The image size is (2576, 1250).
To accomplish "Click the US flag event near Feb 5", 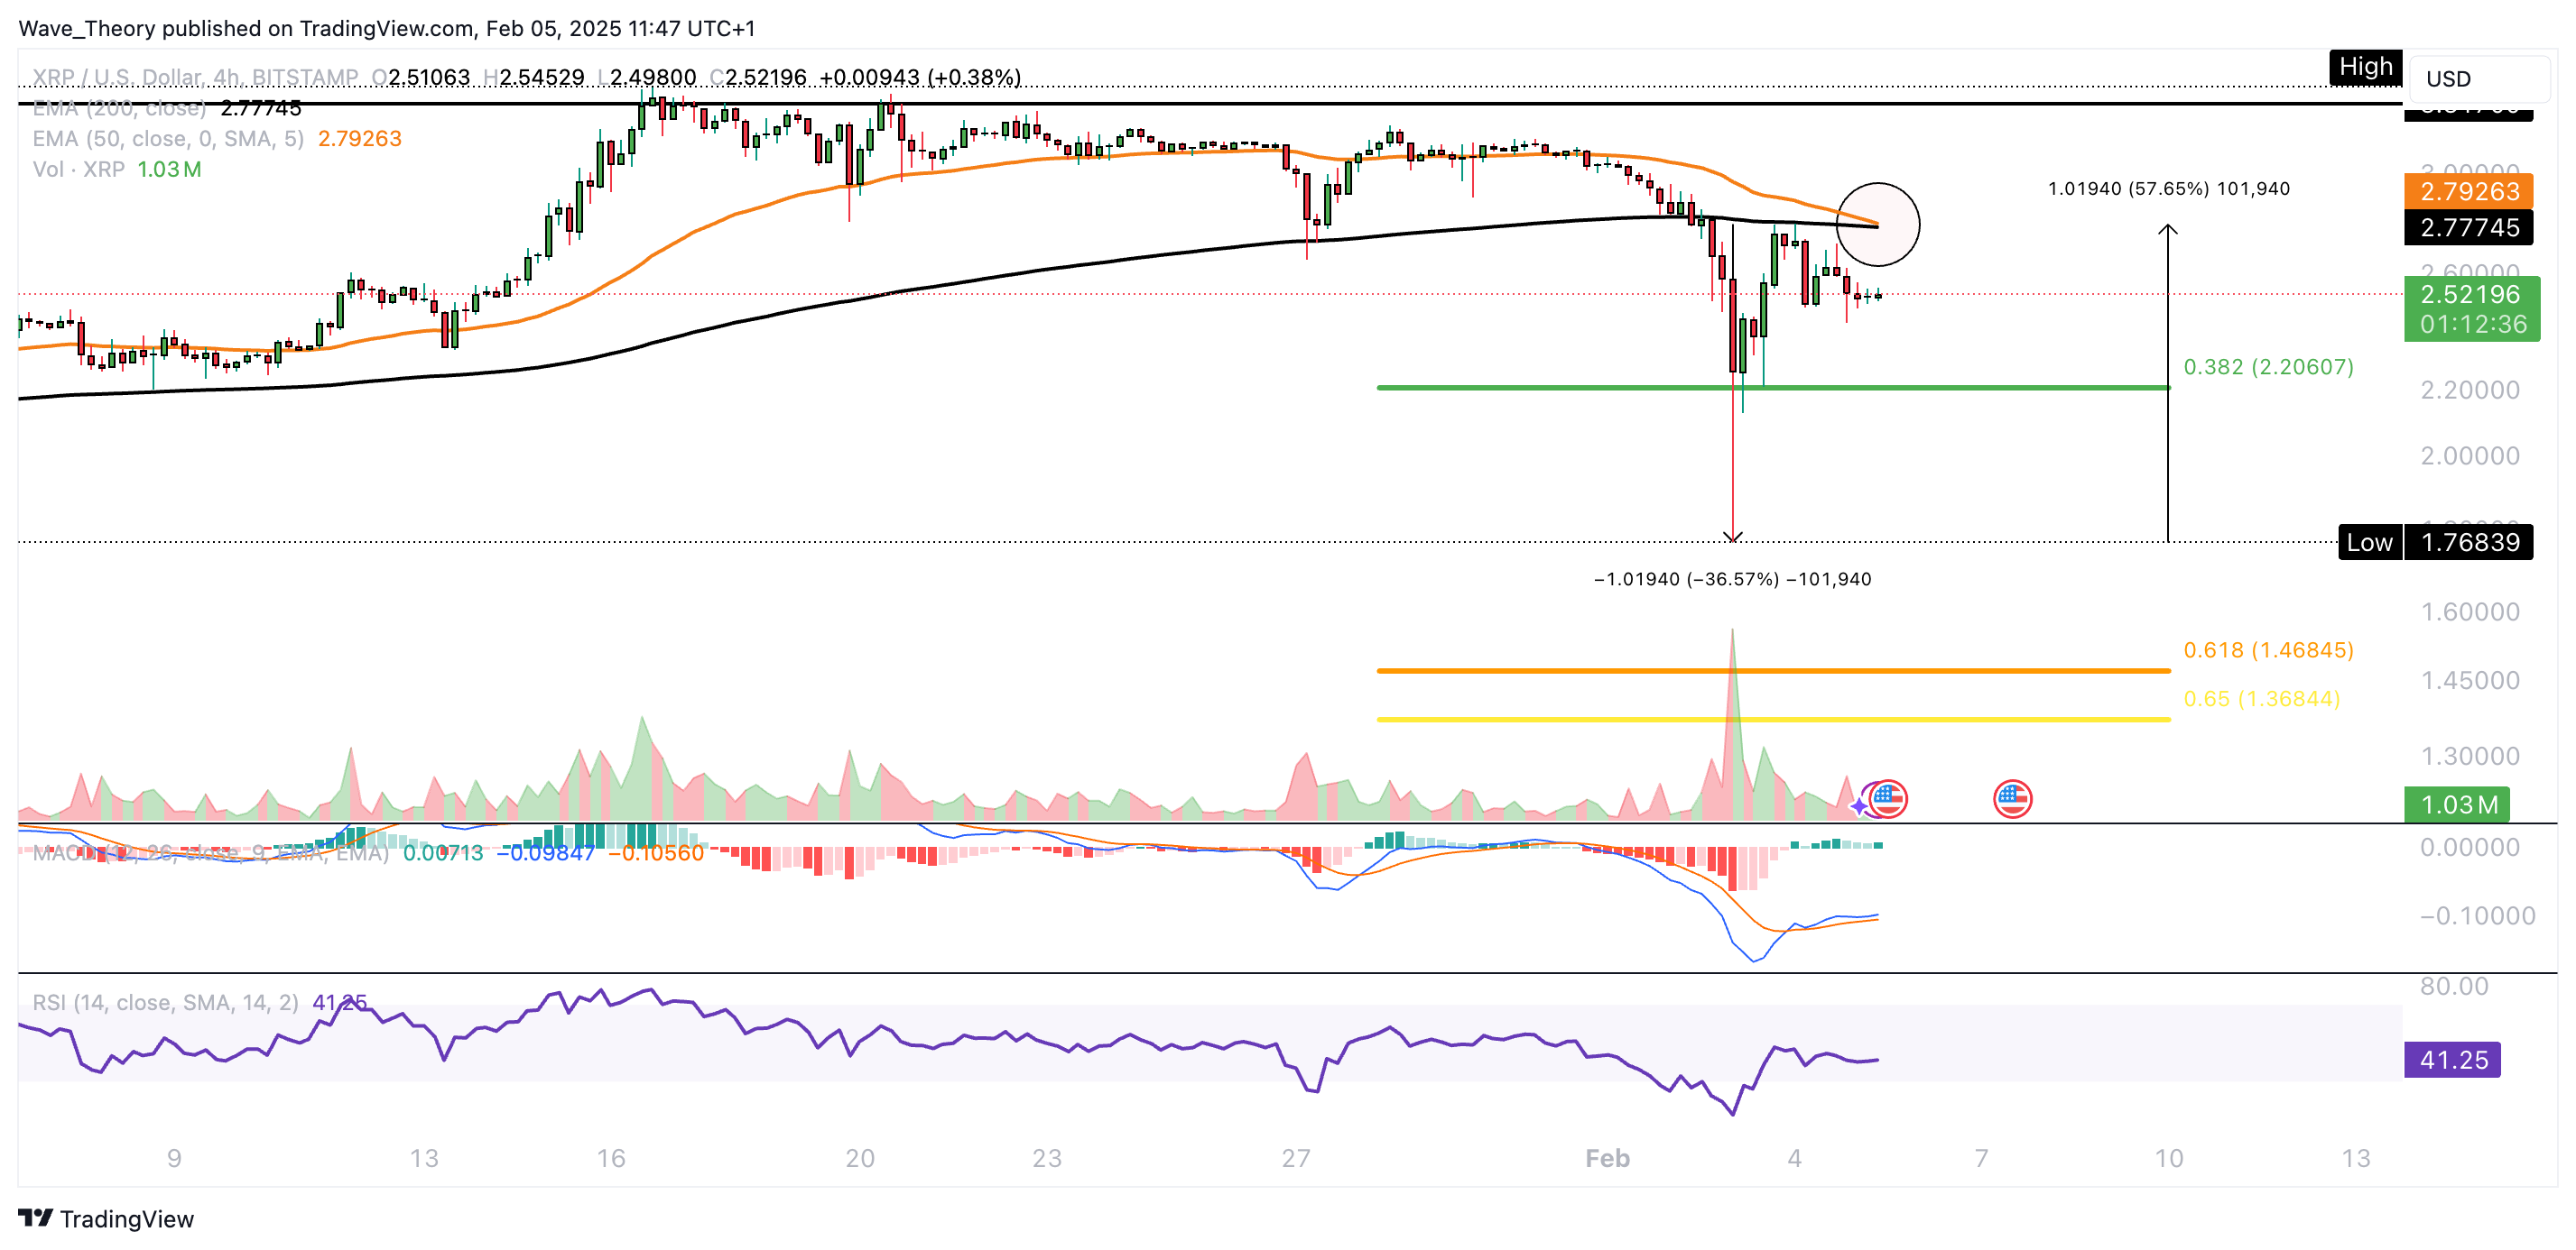I will pyautogui.click(x=1888, y=798).
